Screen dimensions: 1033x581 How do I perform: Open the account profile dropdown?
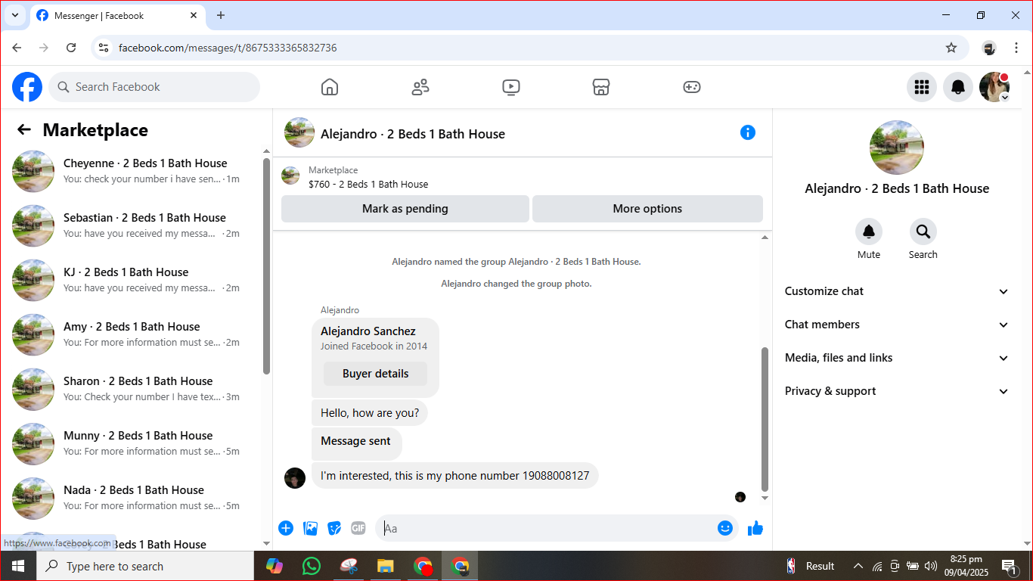pos(994,87)
